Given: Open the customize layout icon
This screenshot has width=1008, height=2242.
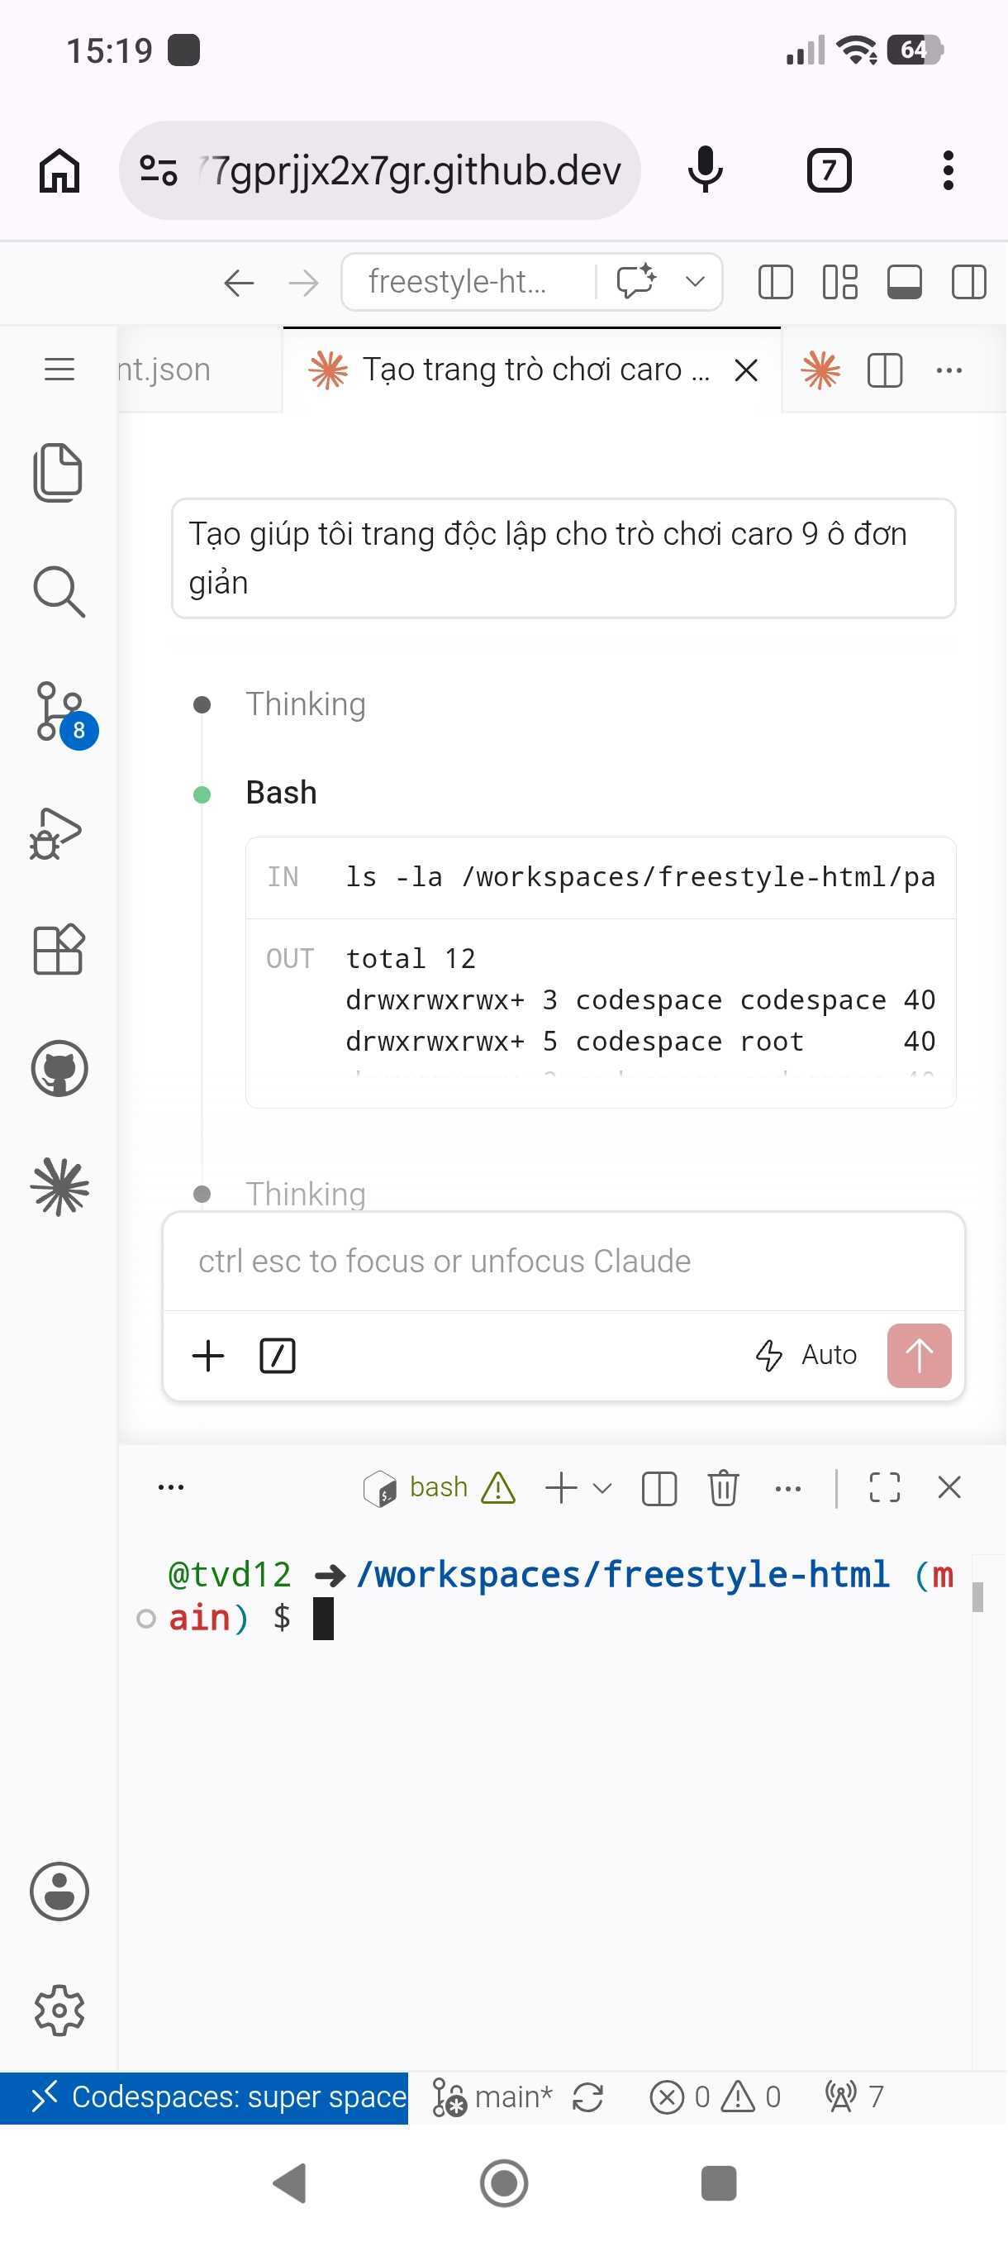Looking at the screenshot, I should click(x=839, y=282).
